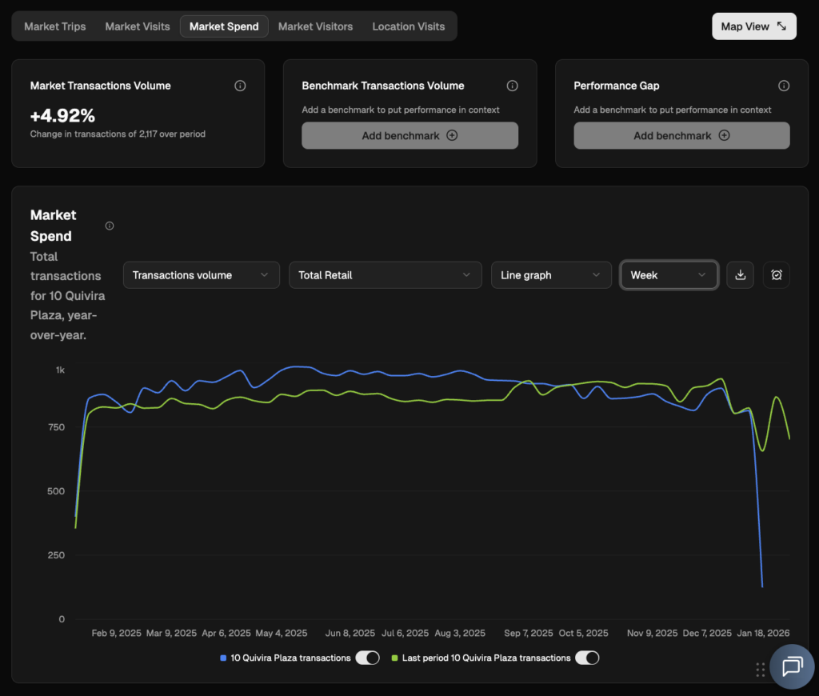Switch to the Market Trips tab
The image size is (819, 696).
[55, 26]
